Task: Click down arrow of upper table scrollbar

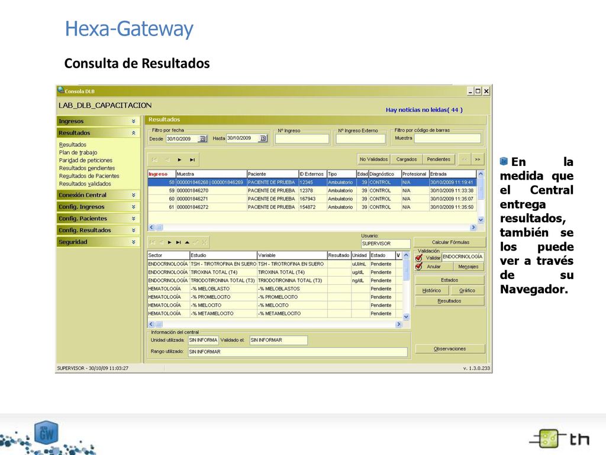Action: (x=481, y=219)
